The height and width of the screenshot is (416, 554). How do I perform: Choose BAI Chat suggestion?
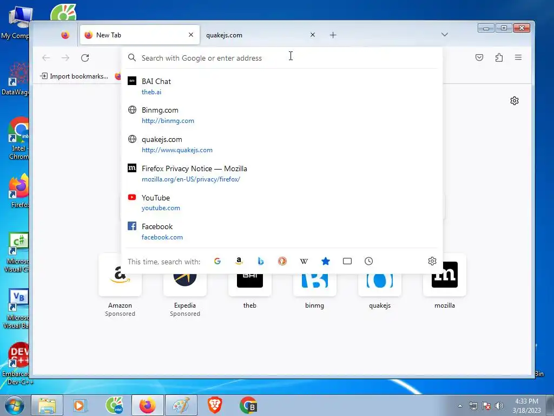[282, 86]
